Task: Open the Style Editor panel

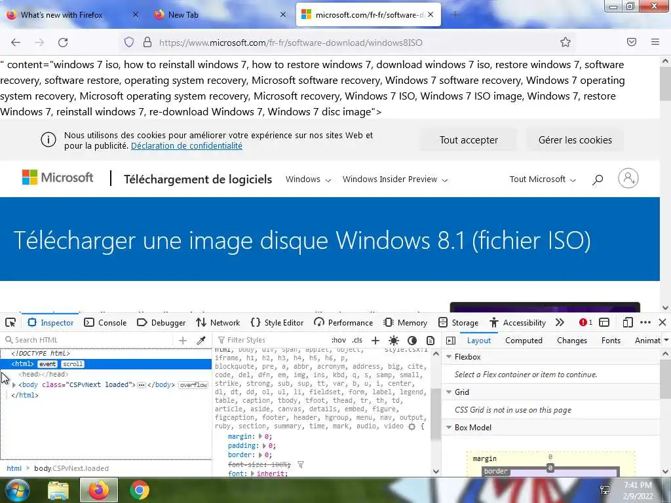Action: 277,322
